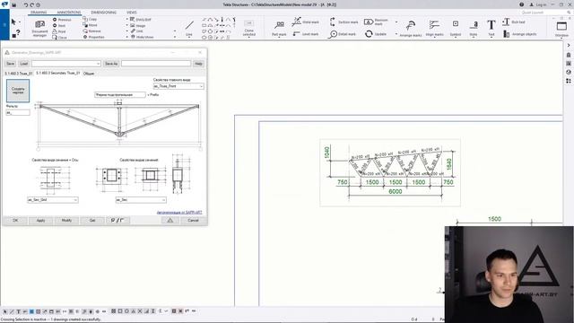Click the Copy command in the ribbon

[90, 19]
